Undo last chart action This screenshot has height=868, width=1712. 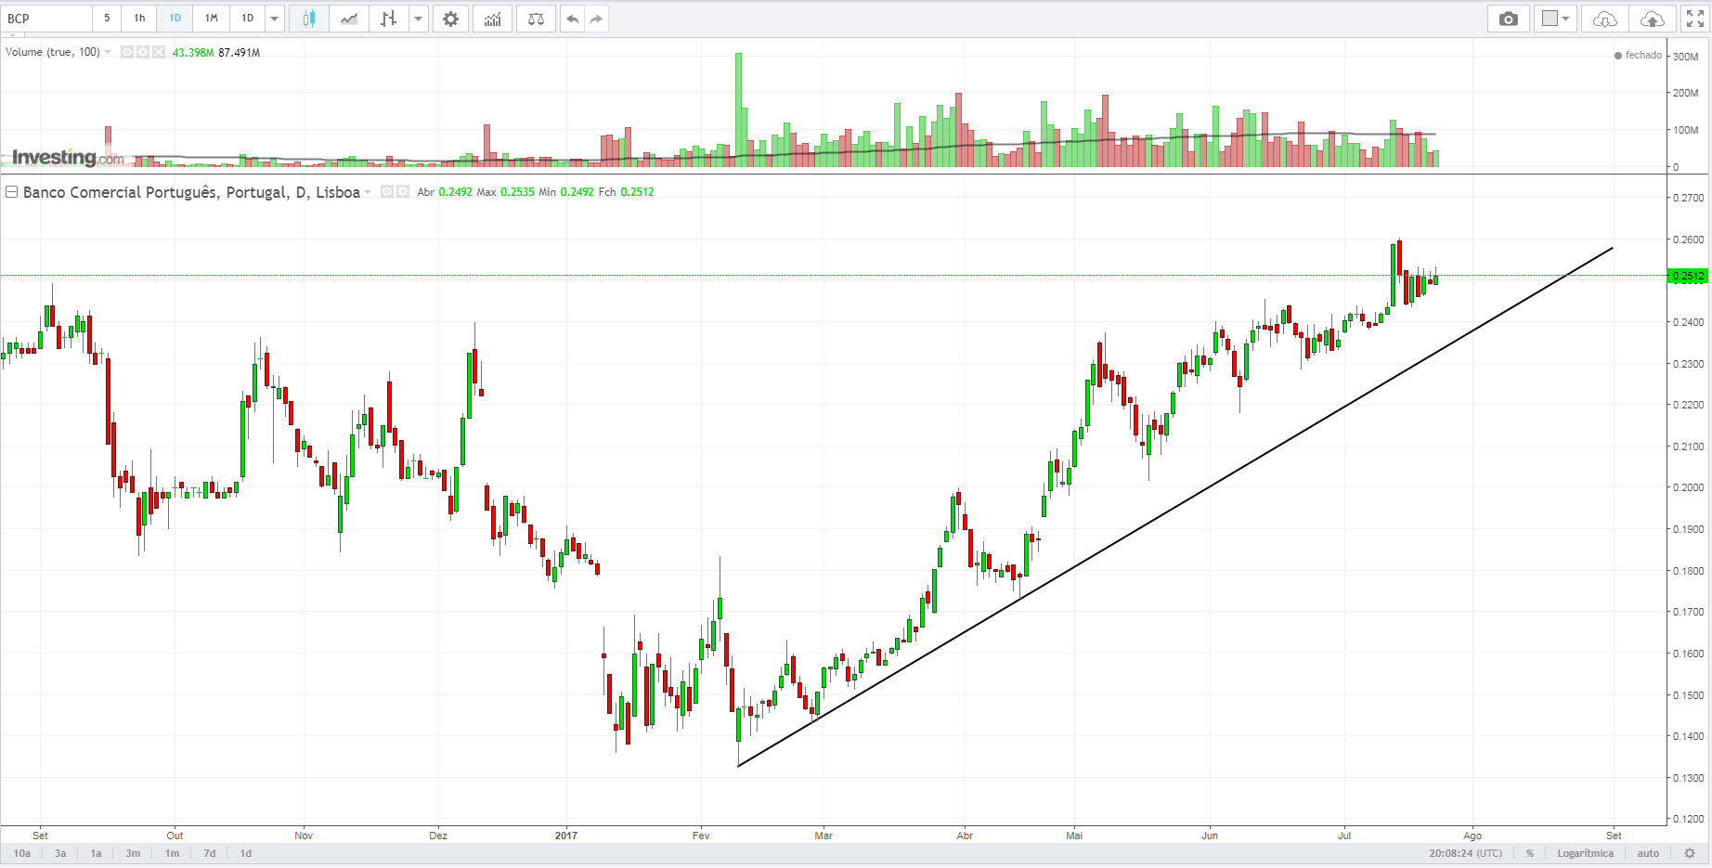[x=572, y=19]
